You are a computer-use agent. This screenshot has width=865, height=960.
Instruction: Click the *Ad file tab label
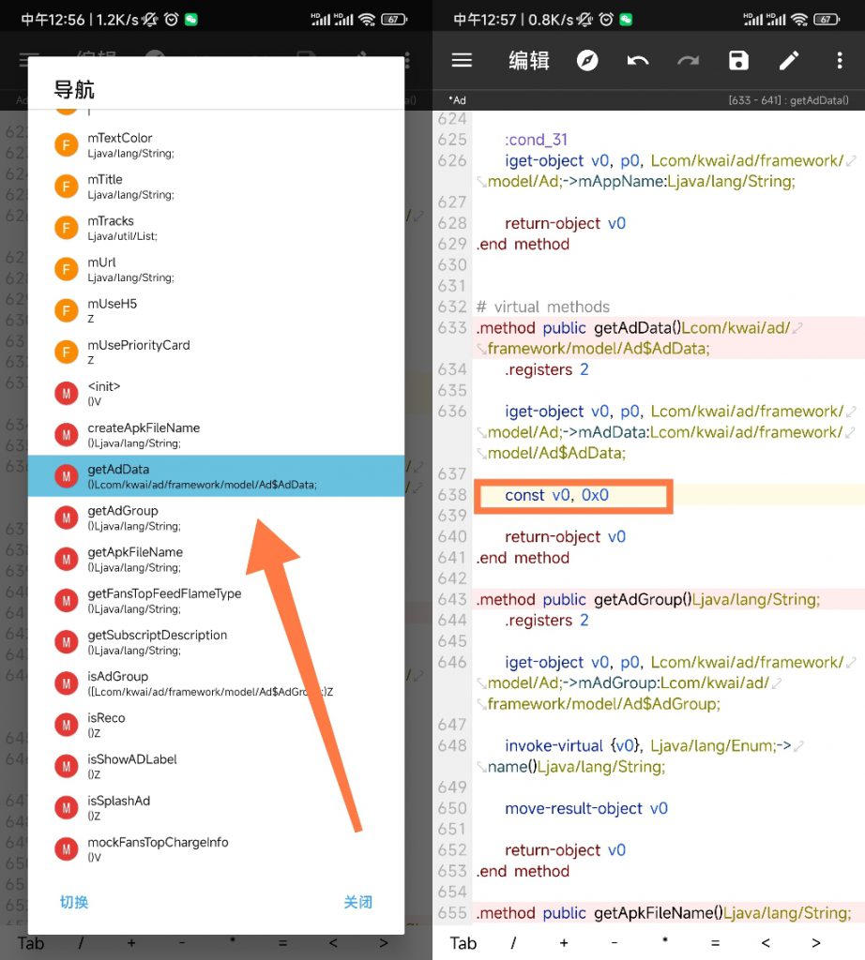tap(457, 100)
